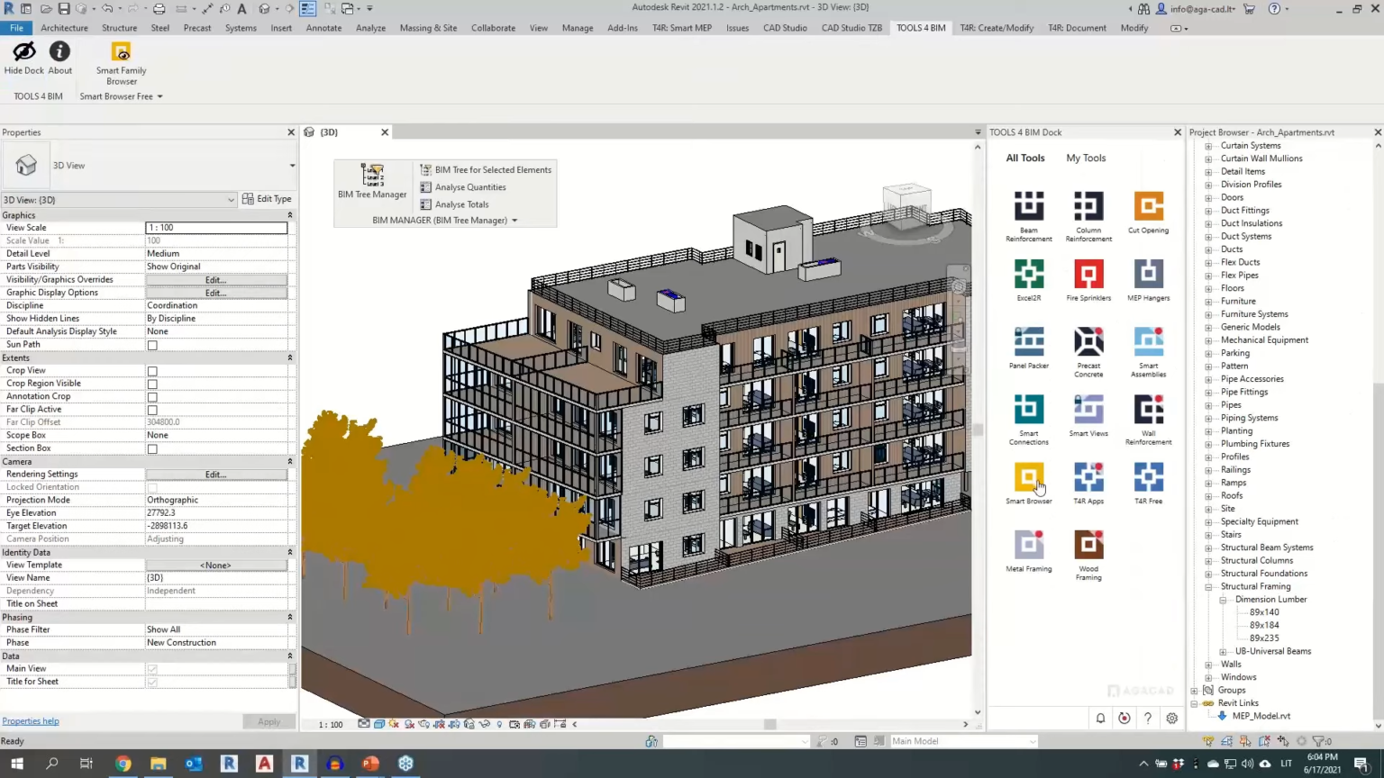Screen dimensions: 1384x778
Task: Switch to My Tools tab in dock
Action: click(1086, 158)
